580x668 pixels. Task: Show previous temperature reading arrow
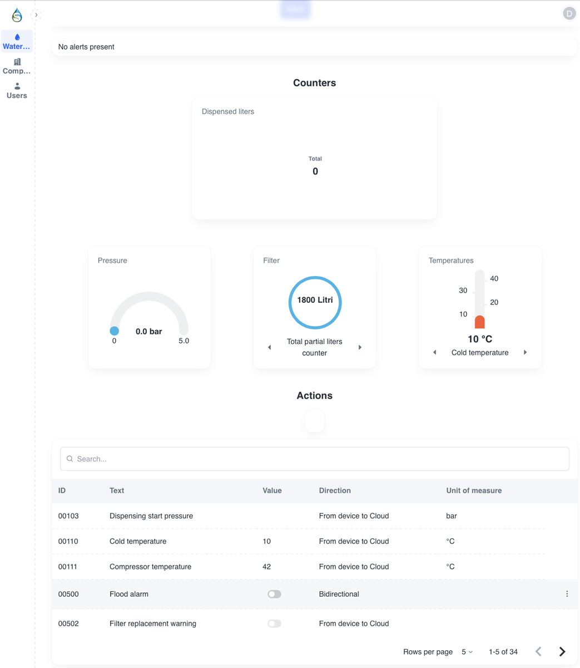435,352
